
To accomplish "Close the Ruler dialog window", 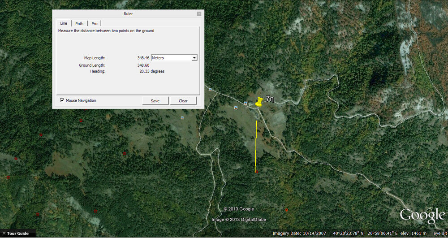I will 199,14.
